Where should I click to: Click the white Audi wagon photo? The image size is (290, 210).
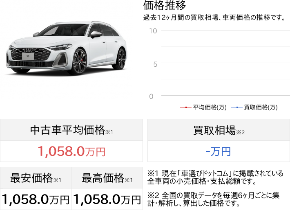click(66, 48)
